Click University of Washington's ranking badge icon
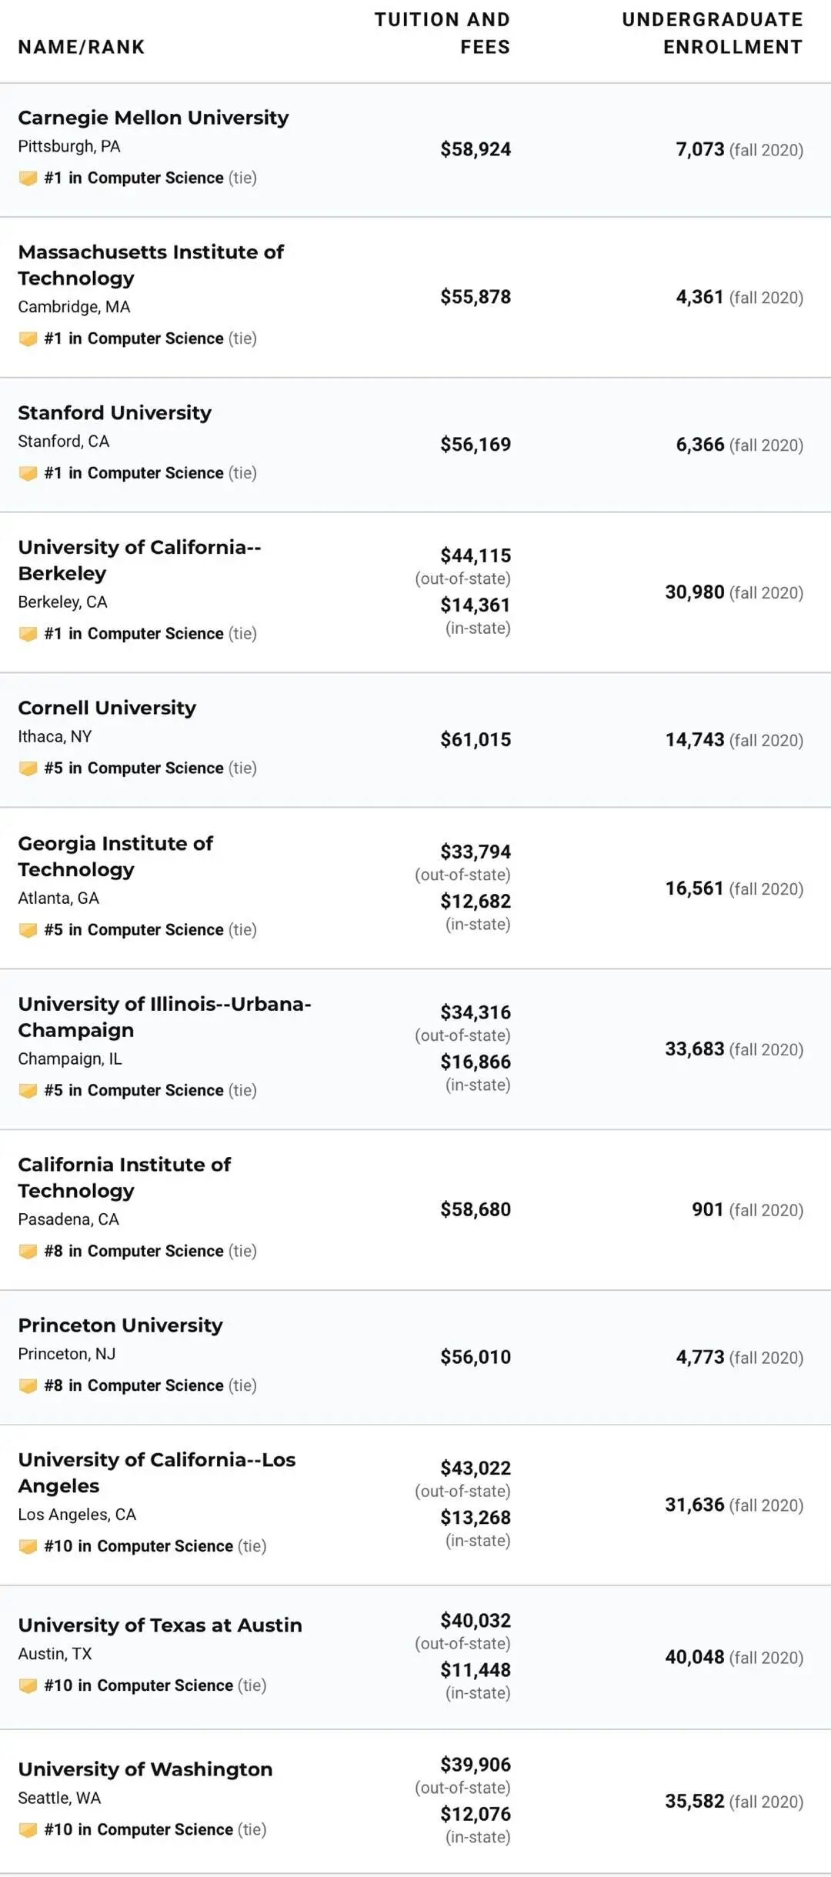The width and height of the screenshot is (831, 1877). tap(28, 1831)
